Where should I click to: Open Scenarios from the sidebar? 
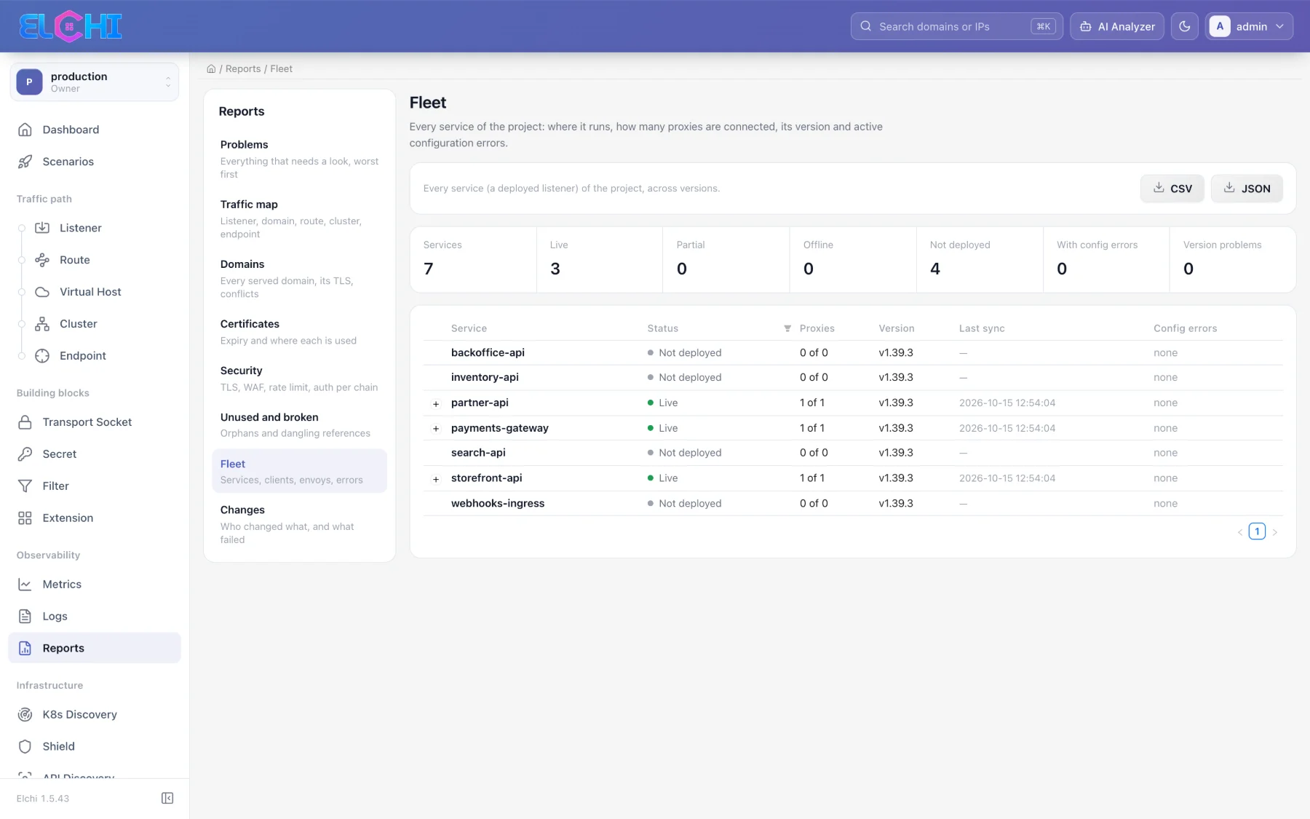click(x=94, y=162)
